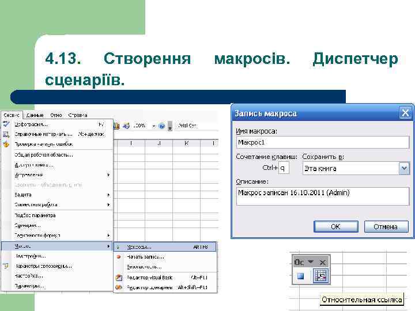
Task: Close the Запись макроса dialog
Action: 405,113
